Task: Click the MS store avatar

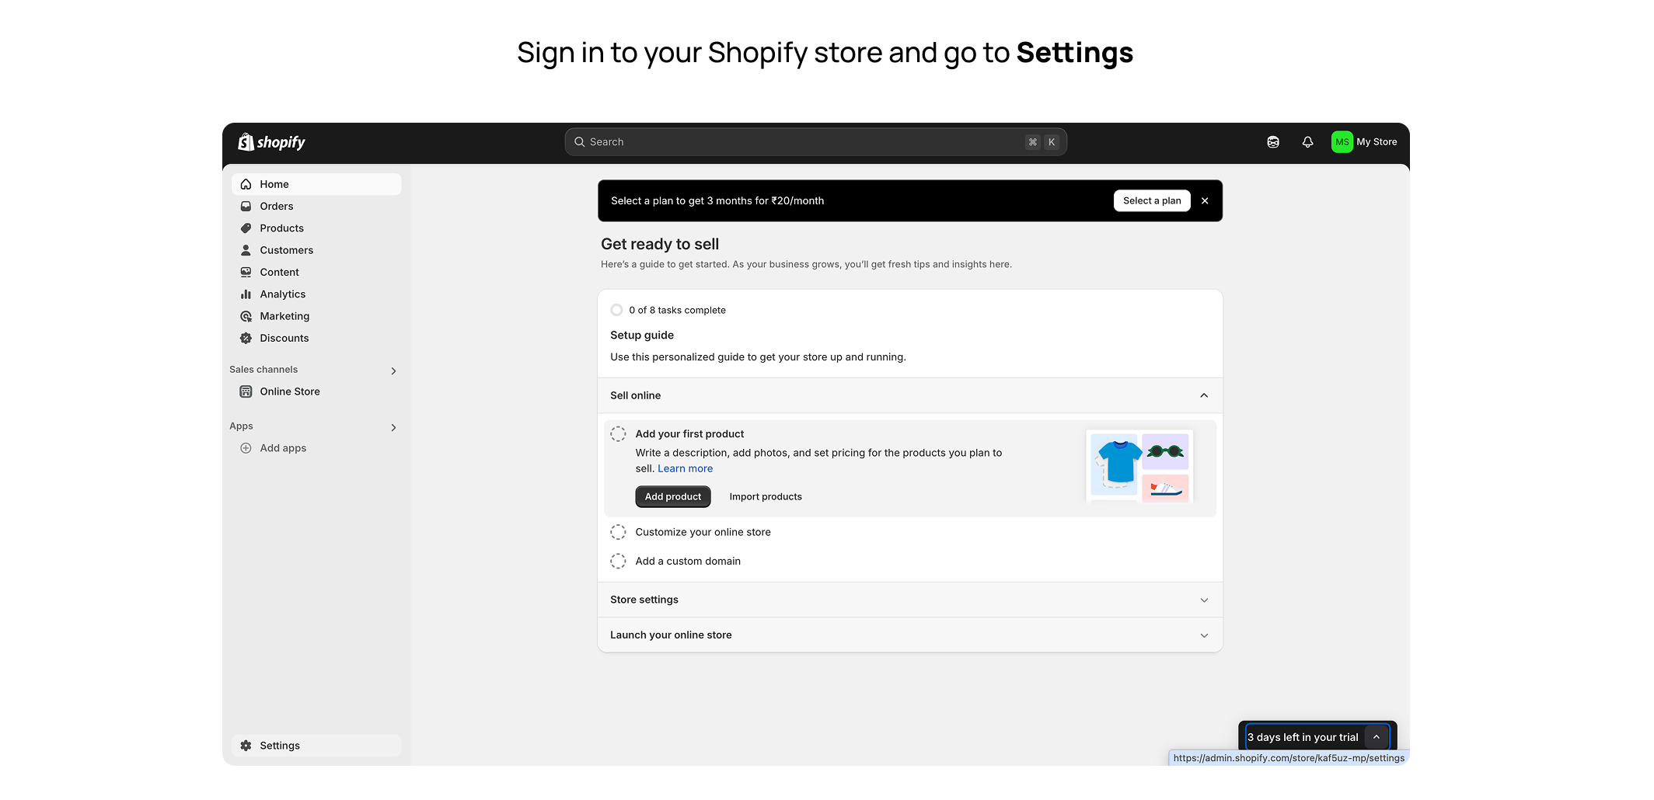Action: pyautogui.click(x=1342, y=142)
